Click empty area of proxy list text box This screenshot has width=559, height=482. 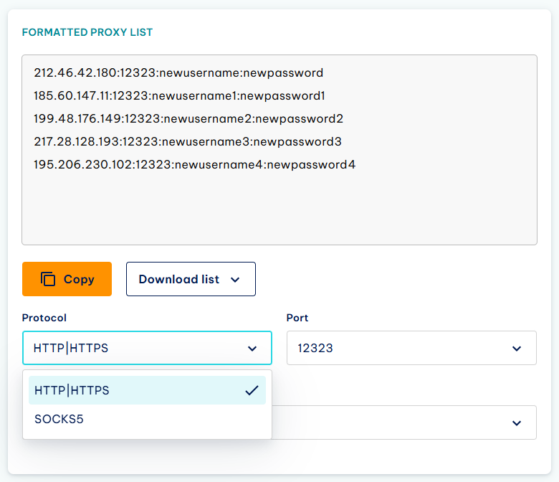[279, 209]
